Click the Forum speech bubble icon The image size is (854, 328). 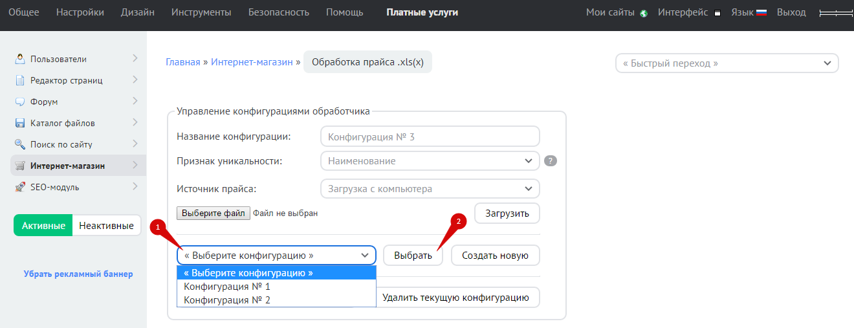19,102
